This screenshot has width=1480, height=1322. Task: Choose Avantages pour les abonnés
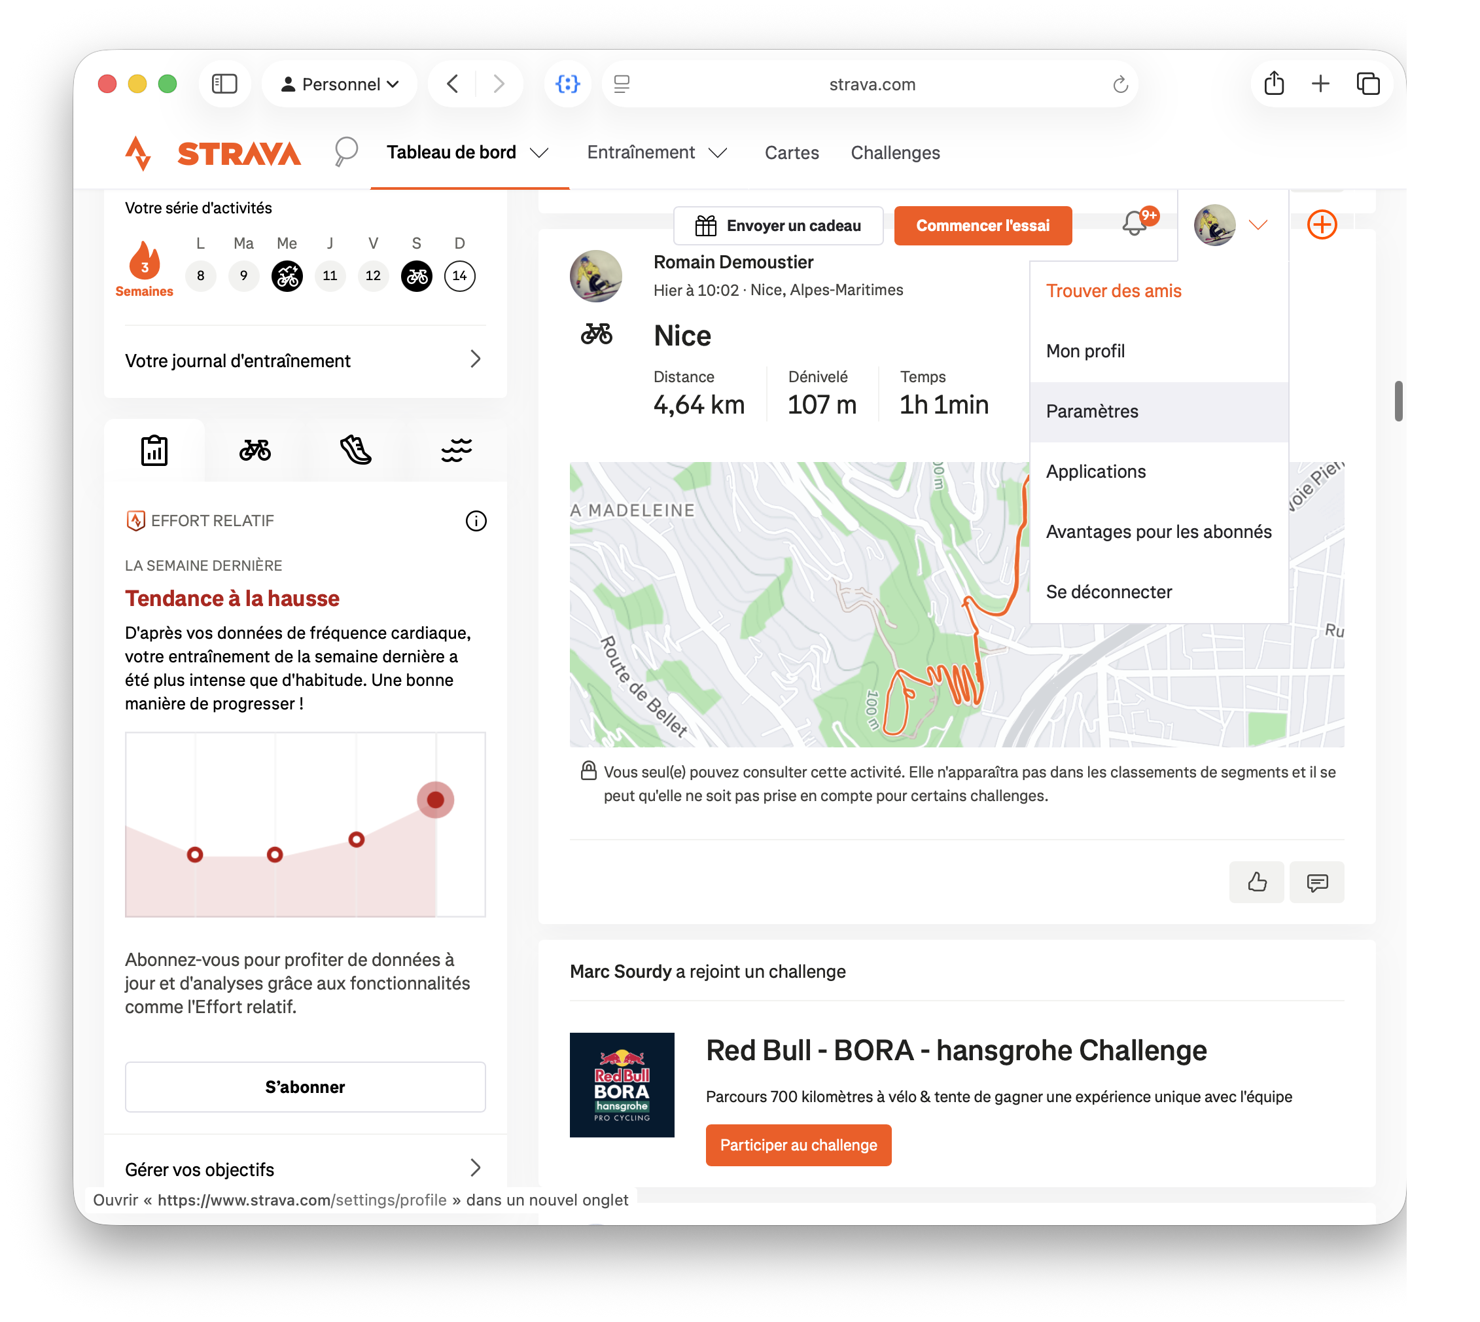pyautogui.click(x=1159, y=533)
